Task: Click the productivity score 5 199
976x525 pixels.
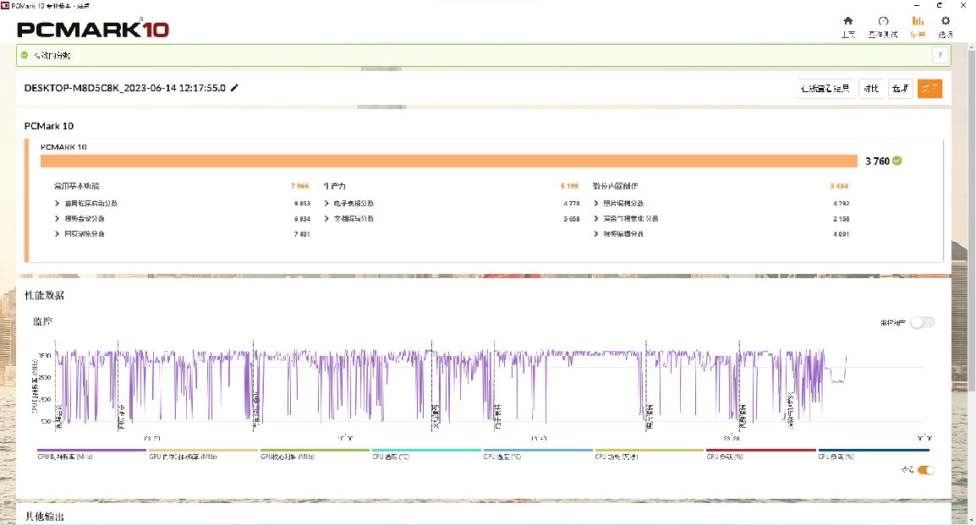Action: (x=569, y=186)
